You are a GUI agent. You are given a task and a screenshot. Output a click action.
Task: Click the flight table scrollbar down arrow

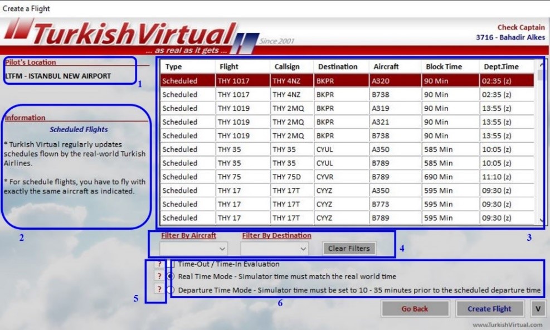[x=542, y=220]
